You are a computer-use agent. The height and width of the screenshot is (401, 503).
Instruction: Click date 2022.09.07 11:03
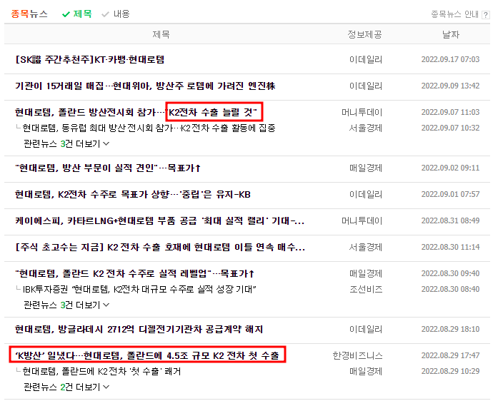tap(450, 113)
